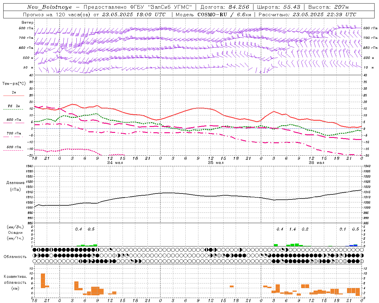Click the 10 м wind level label
This screenshot has height=303, width=379.
pos(28,68)
